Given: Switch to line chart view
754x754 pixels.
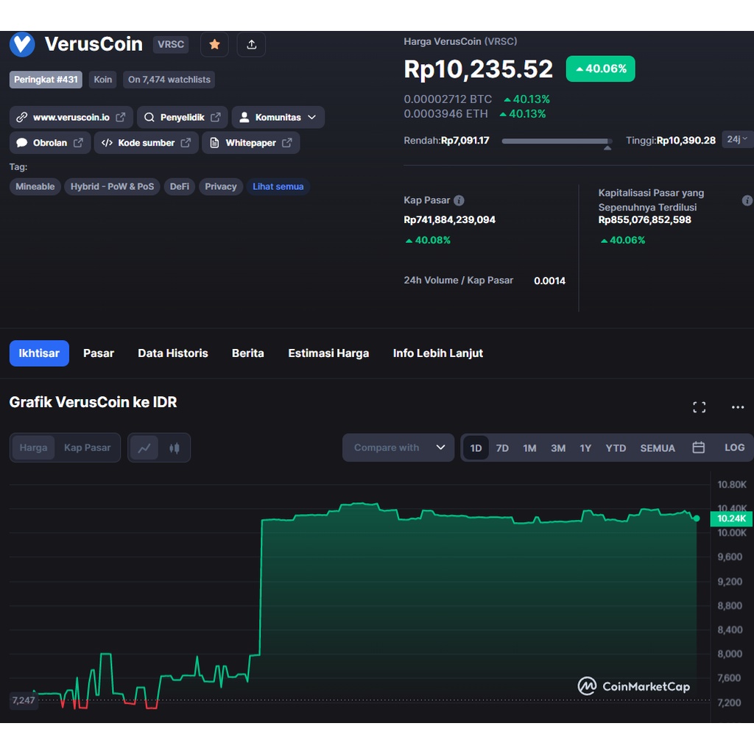Looking at the screenshot, I should (x=144, y=448).
